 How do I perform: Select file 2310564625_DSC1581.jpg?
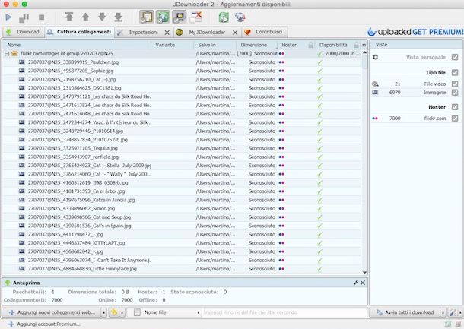(x=75, y=88)
